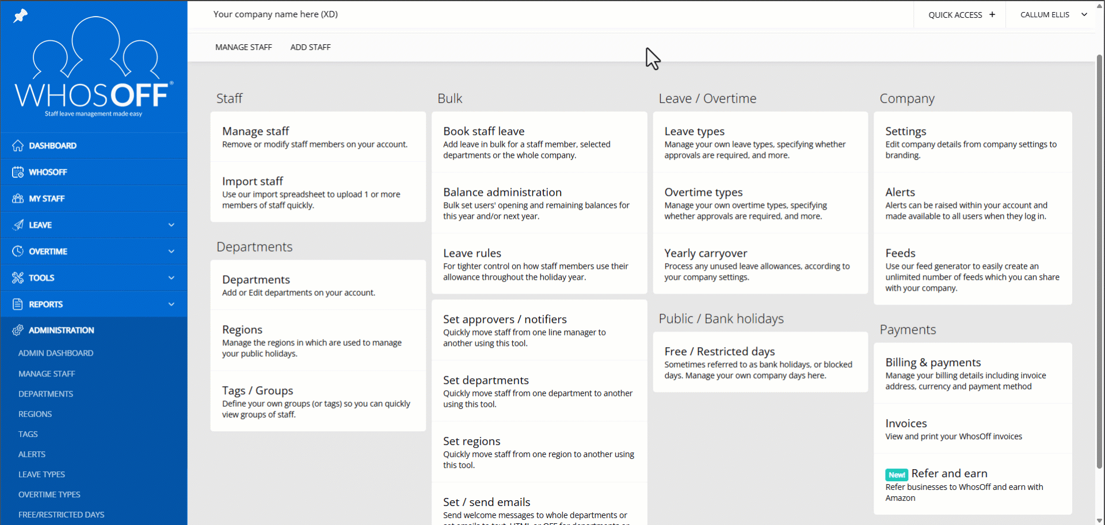Click the Leave paper plane icon

18,225
